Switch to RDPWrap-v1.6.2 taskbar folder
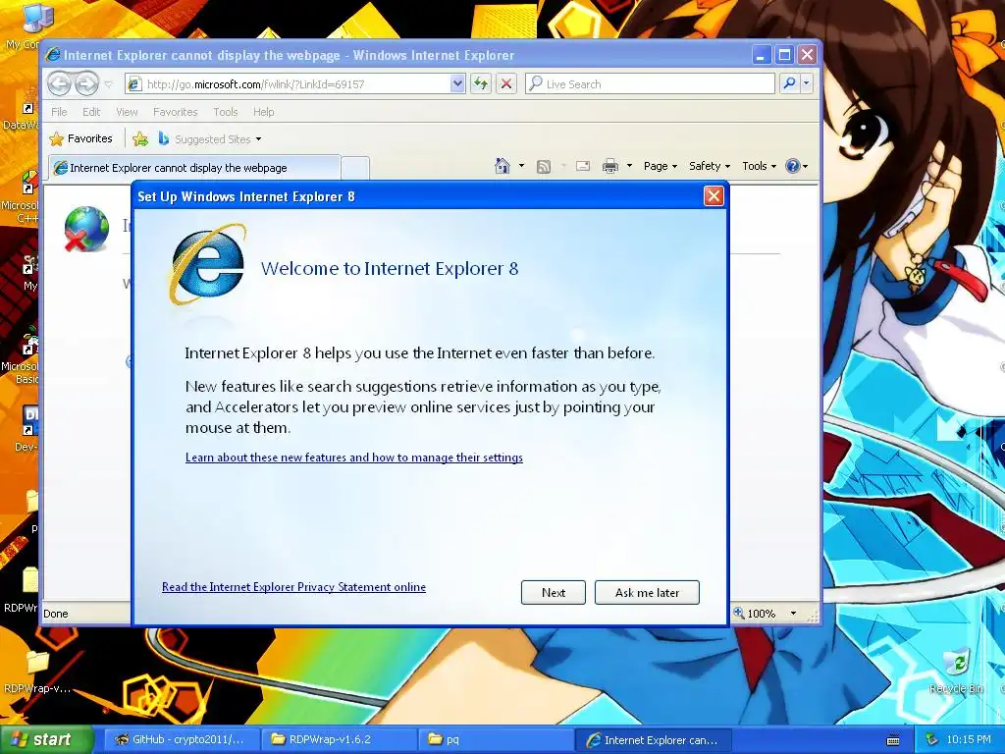 (x=340, y=740)
